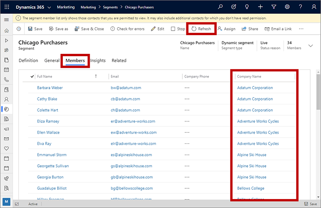Click the plus quick create icon
The width and height of the screenshot is (321, 208).
260,7
